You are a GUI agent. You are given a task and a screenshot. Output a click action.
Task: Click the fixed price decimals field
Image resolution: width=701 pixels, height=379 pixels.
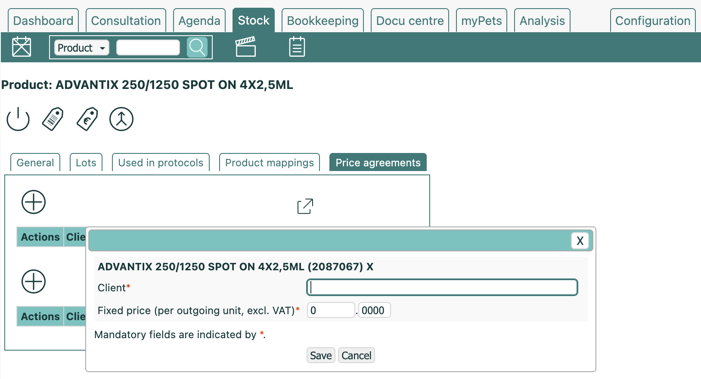pos(374,310)
